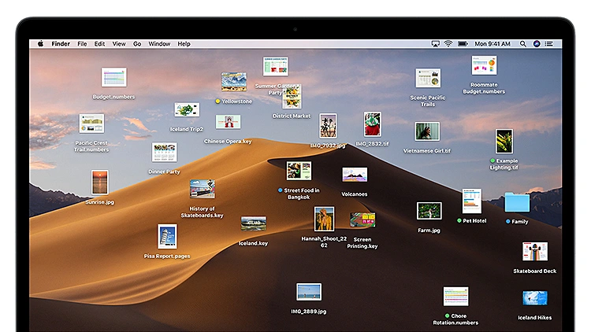Screen dimensions: 591x332
Task: Open the Finder File menu
Action: pyautogui.click(x=82, y=44)
